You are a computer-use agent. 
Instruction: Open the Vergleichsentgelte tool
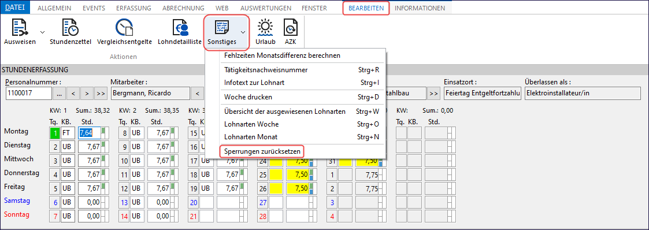tap(124, 32)
